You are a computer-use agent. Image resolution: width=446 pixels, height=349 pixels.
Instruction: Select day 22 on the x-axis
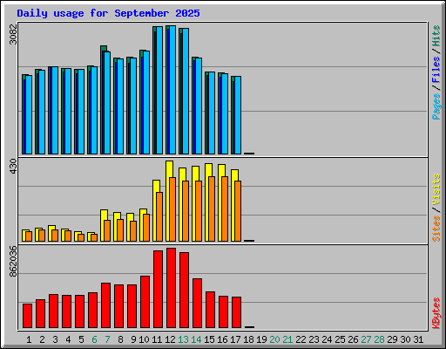point(301,339)
